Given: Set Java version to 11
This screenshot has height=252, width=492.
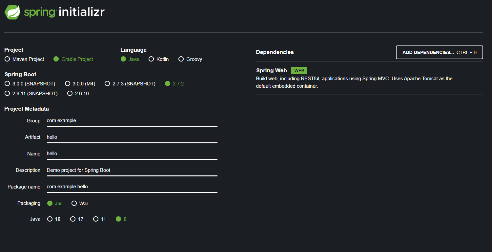Looking at the screenshot, I should [99, 219].
